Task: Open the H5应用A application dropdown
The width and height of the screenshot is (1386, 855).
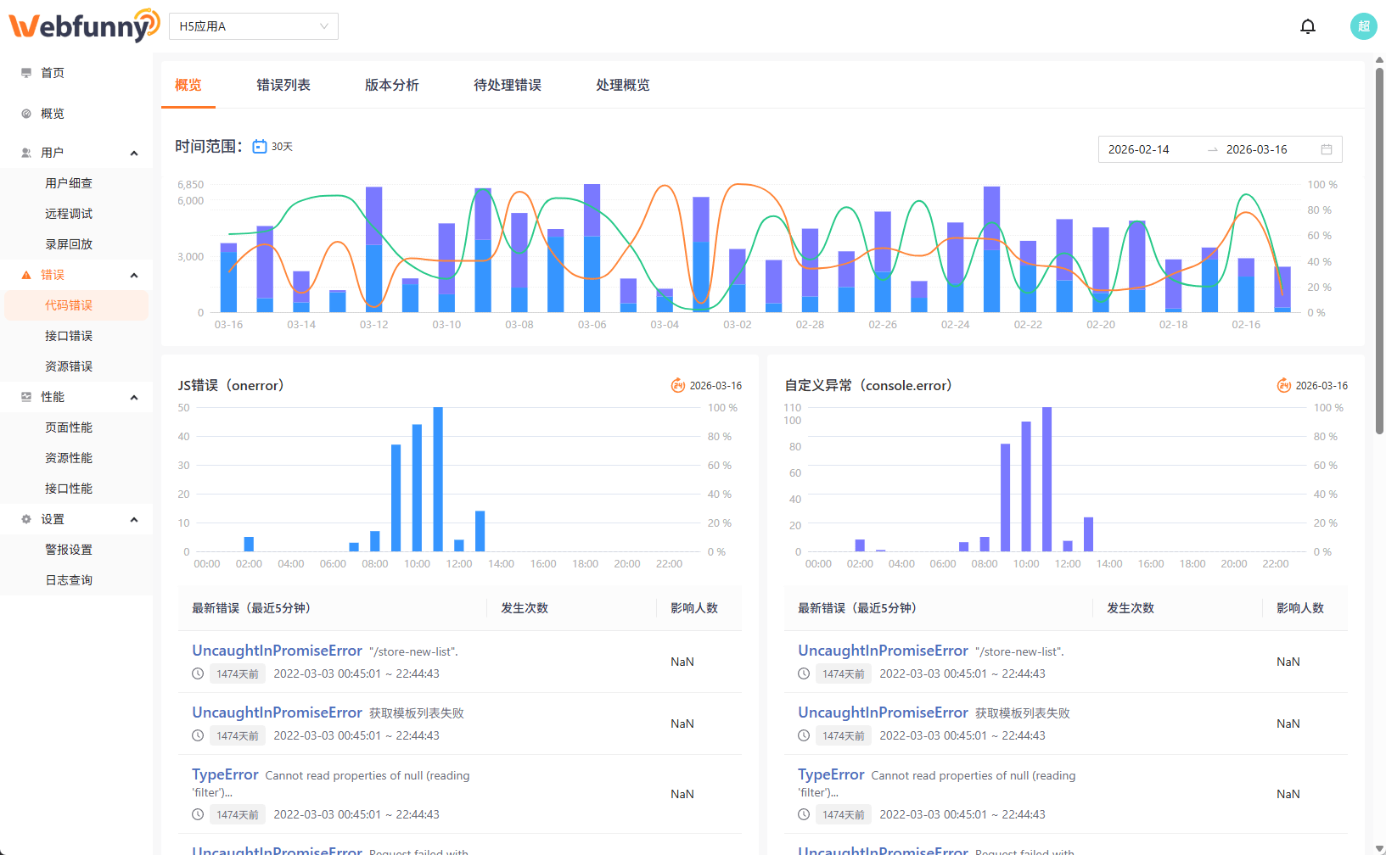Action: point(253,26)
